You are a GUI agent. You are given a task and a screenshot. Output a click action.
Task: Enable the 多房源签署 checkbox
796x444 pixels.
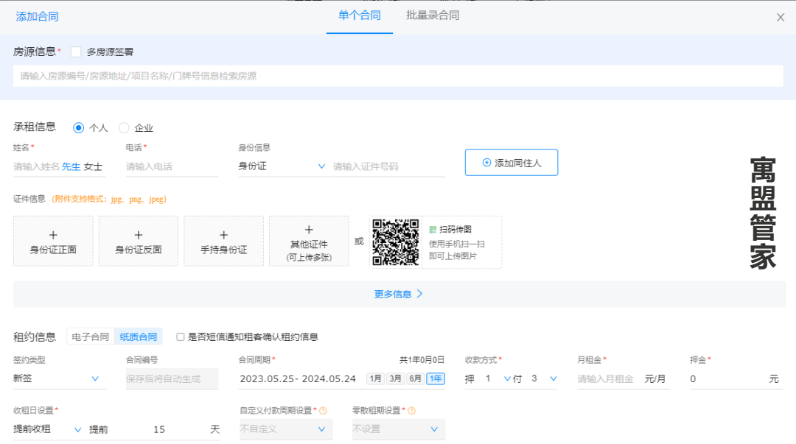point(76,52)
